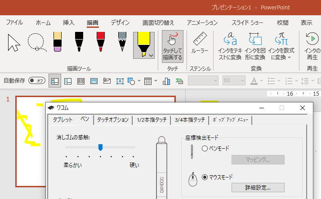Open the ポップアップメニュー tab

pyautogui.click(x=231, y=119)
